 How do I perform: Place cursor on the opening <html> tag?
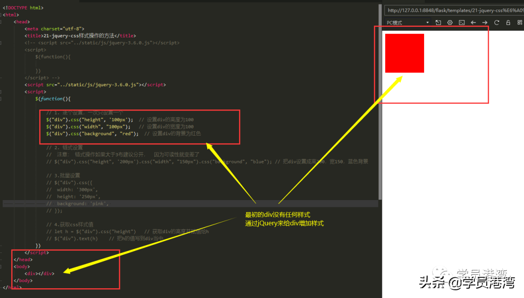point(11,15)
